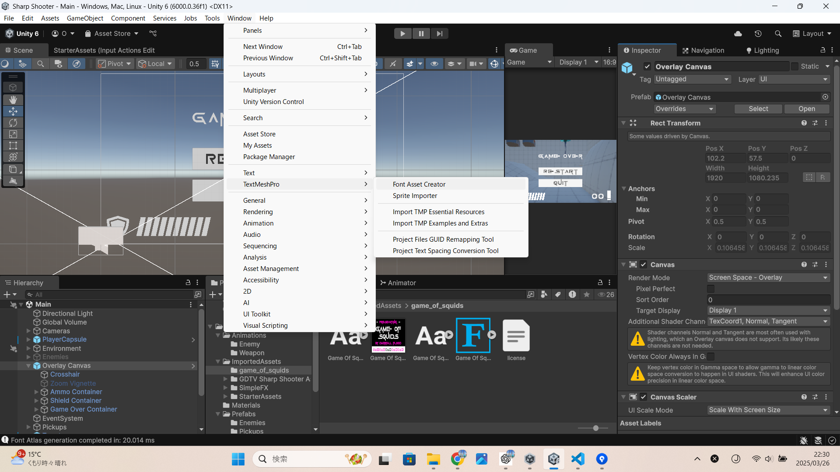Select the Scale tool
The height and width of the screenshot is (472, 840).
coord(13,134)
